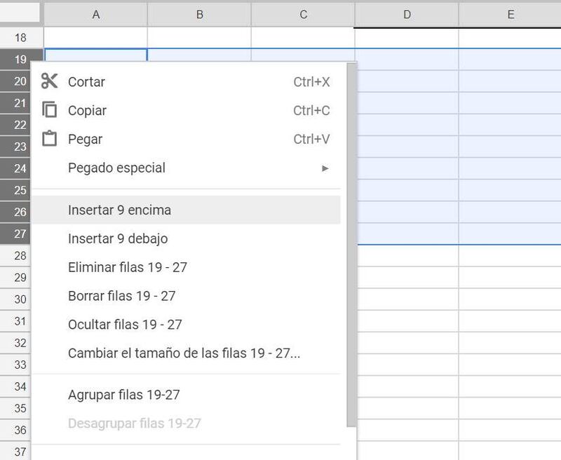561x460 pixels.
Task: Click column E header
Action: [511, 14]
